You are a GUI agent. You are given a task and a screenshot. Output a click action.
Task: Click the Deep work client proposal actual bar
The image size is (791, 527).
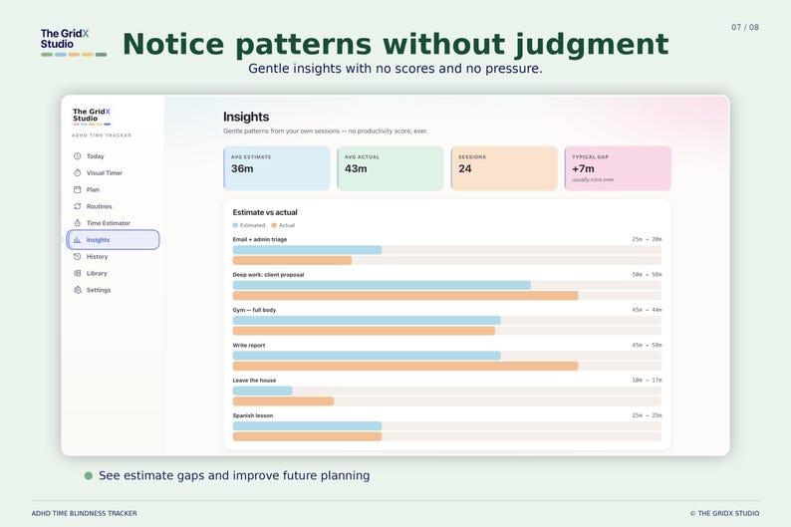pos(405,296)
